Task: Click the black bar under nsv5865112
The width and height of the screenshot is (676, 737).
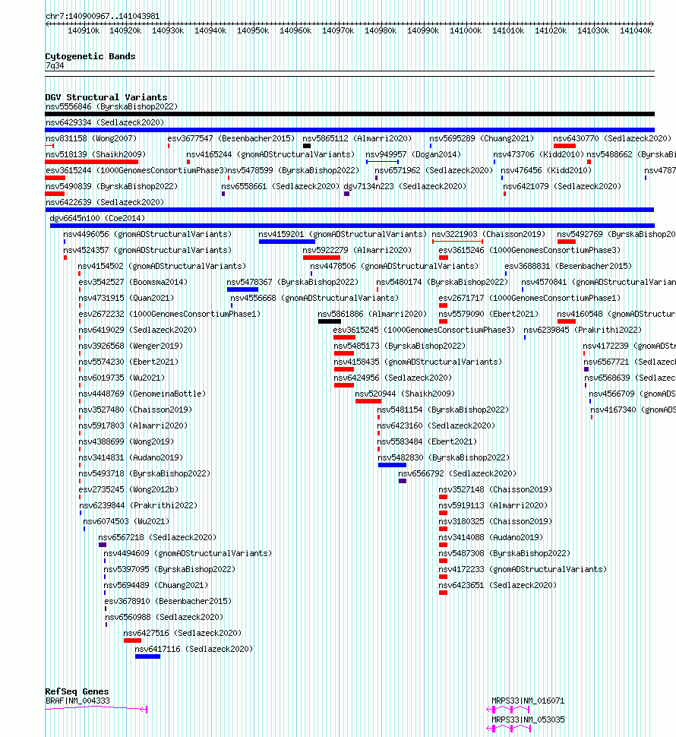Action: point(307,146)
